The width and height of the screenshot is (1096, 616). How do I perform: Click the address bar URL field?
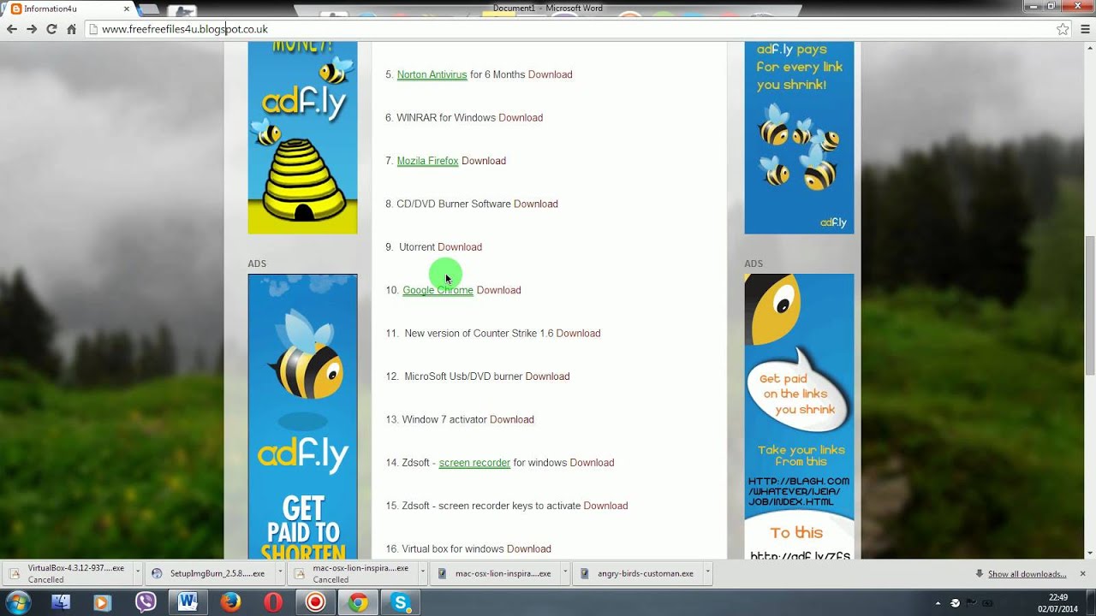[x=569, y=29]
